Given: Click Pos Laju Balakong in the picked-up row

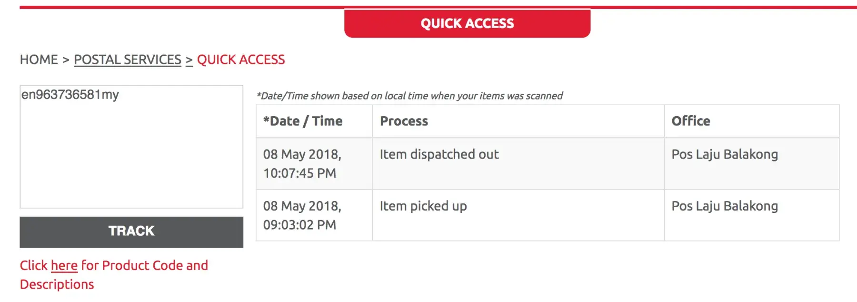Looking at the screenshot, I should pos(725,206).
